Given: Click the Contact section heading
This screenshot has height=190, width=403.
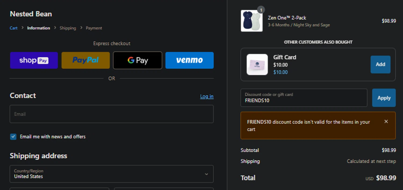Looking at the screenshot, I should (x=23, y=96).
